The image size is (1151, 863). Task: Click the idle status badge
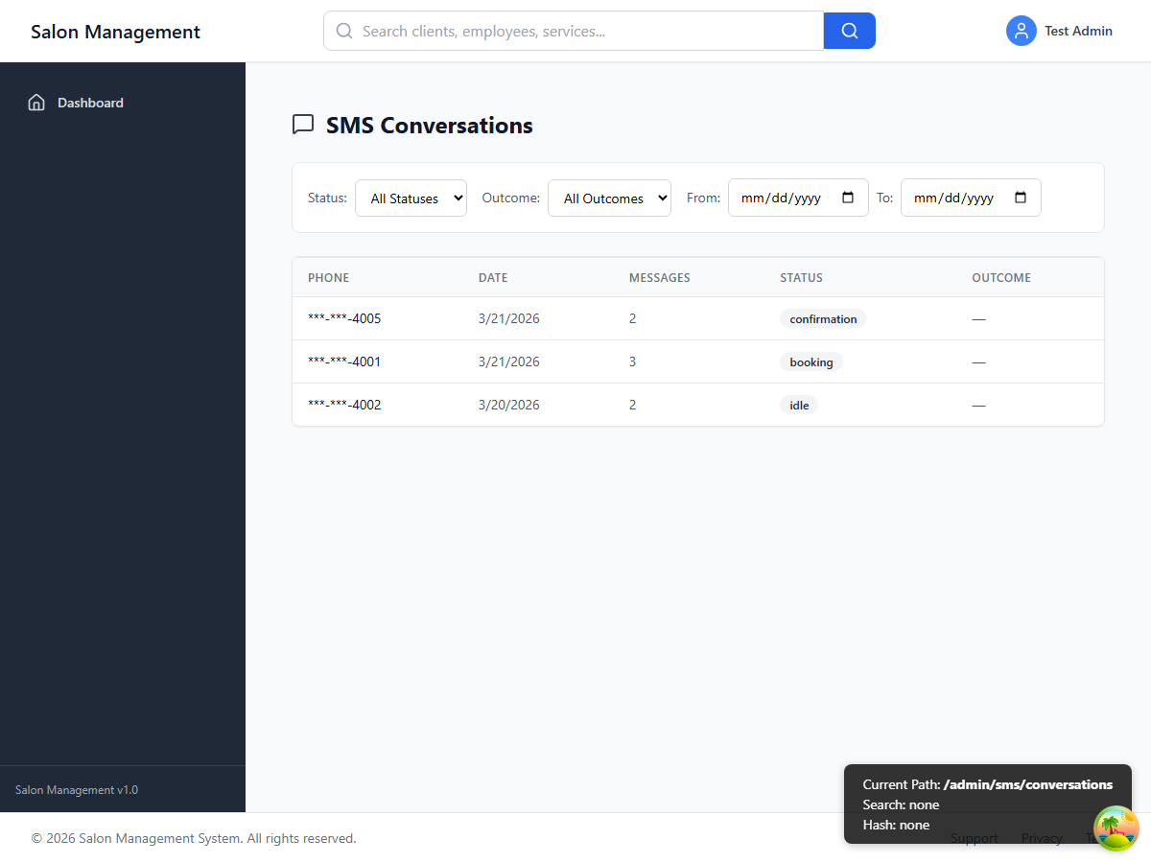point(799,405)
